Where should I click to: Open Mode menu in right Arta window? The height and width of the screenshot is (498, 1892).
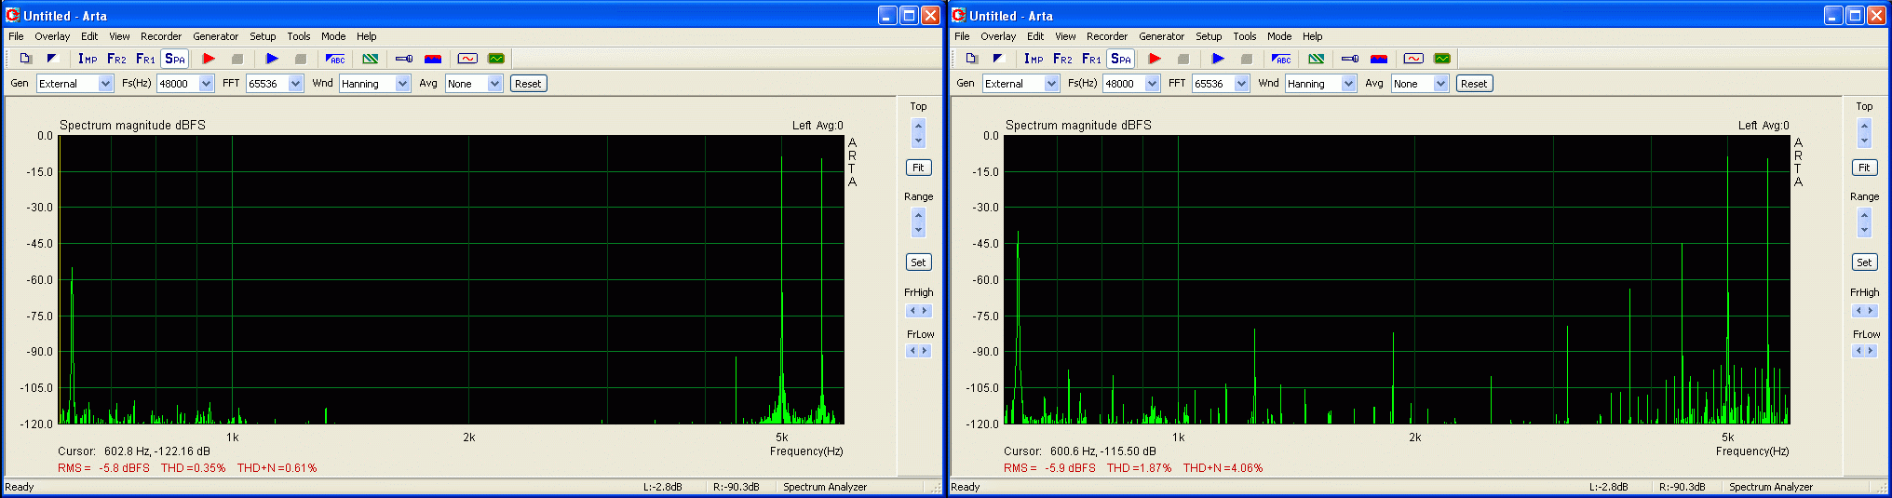(1279, 36)
